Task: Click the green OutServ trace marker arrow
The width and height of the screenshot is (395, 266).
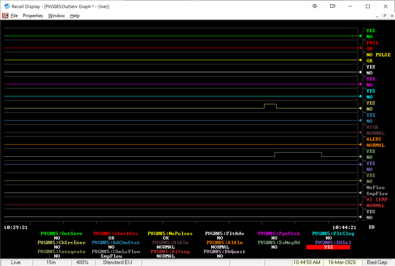Action: click(x=360, y=36)
